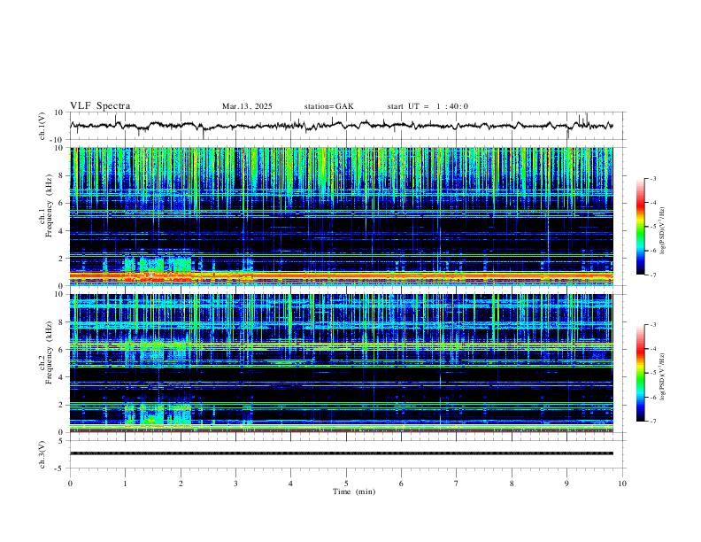Click the ch.1 voltage waveform trace
The width and height of the screenshot is (701, 542).
point(341,126)
